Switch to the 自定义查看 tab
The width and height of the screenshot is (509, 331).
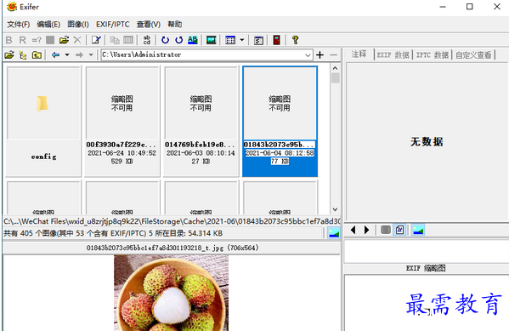pos(473,55)
